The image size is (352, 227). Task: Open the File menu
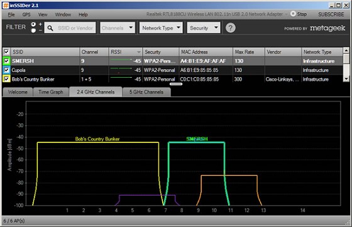click(11, 14)
